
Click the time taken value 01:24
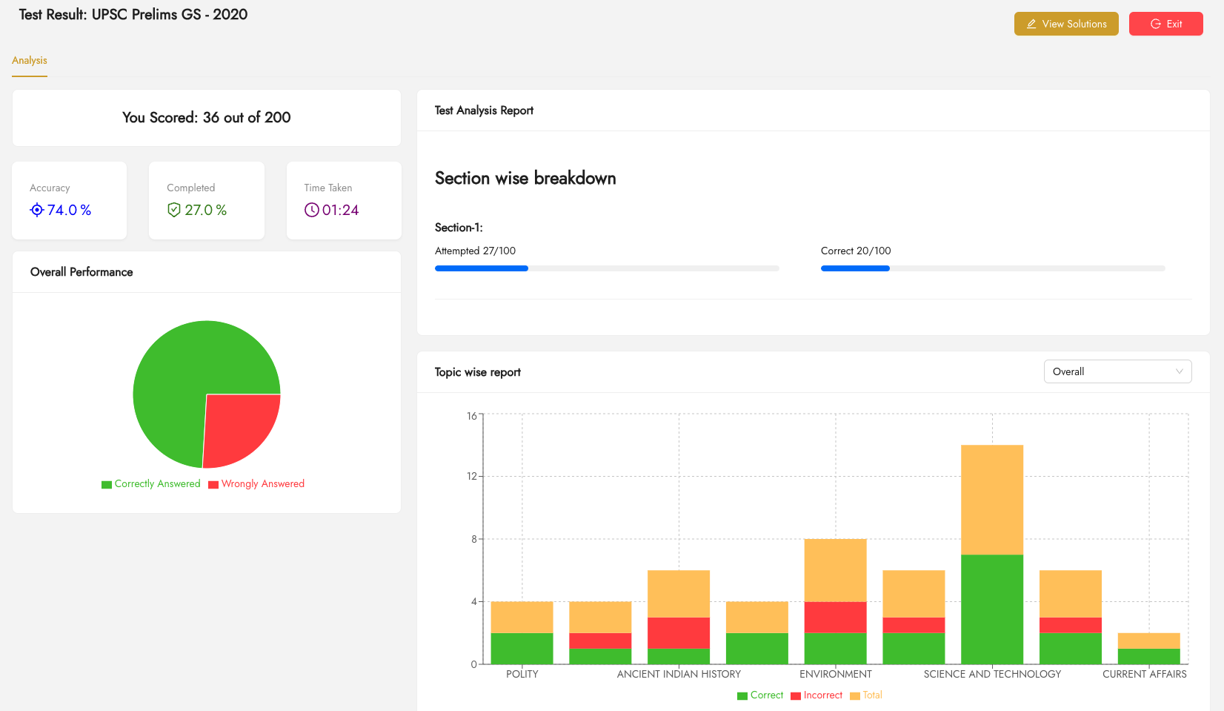click(341, 210)
